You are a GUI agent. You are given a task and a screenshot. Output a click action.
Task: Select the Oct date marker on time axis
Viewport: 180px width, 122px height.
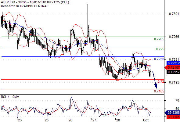(x=146, y=120)
